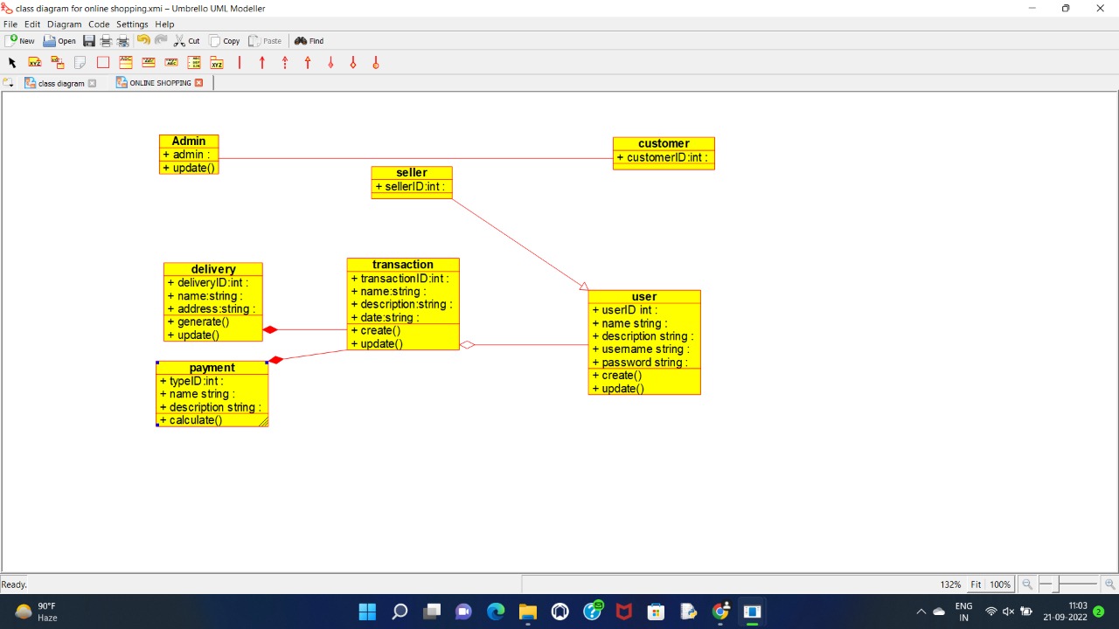The image size is (1119, 629).
Task: Click the Cut scissors button
Action: (x=186, y=41)
